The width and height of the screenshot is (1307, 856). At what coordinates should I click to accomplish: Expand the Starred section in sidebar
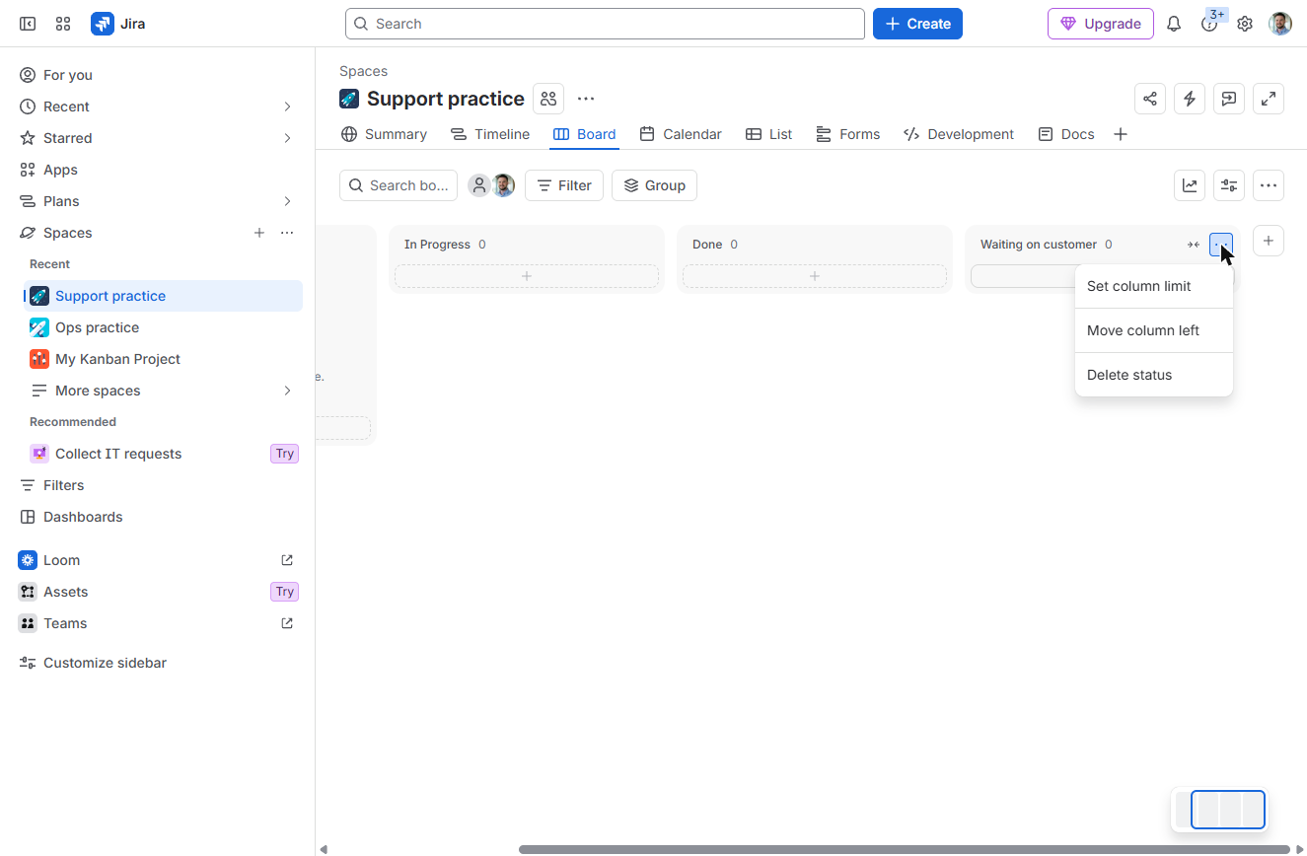click(287, 138)
